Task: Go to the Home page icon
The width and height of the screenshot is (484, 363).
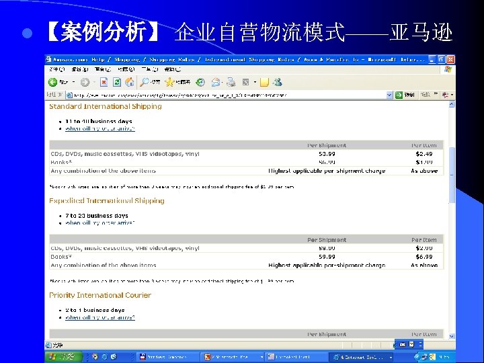Action: pos(130,82)
